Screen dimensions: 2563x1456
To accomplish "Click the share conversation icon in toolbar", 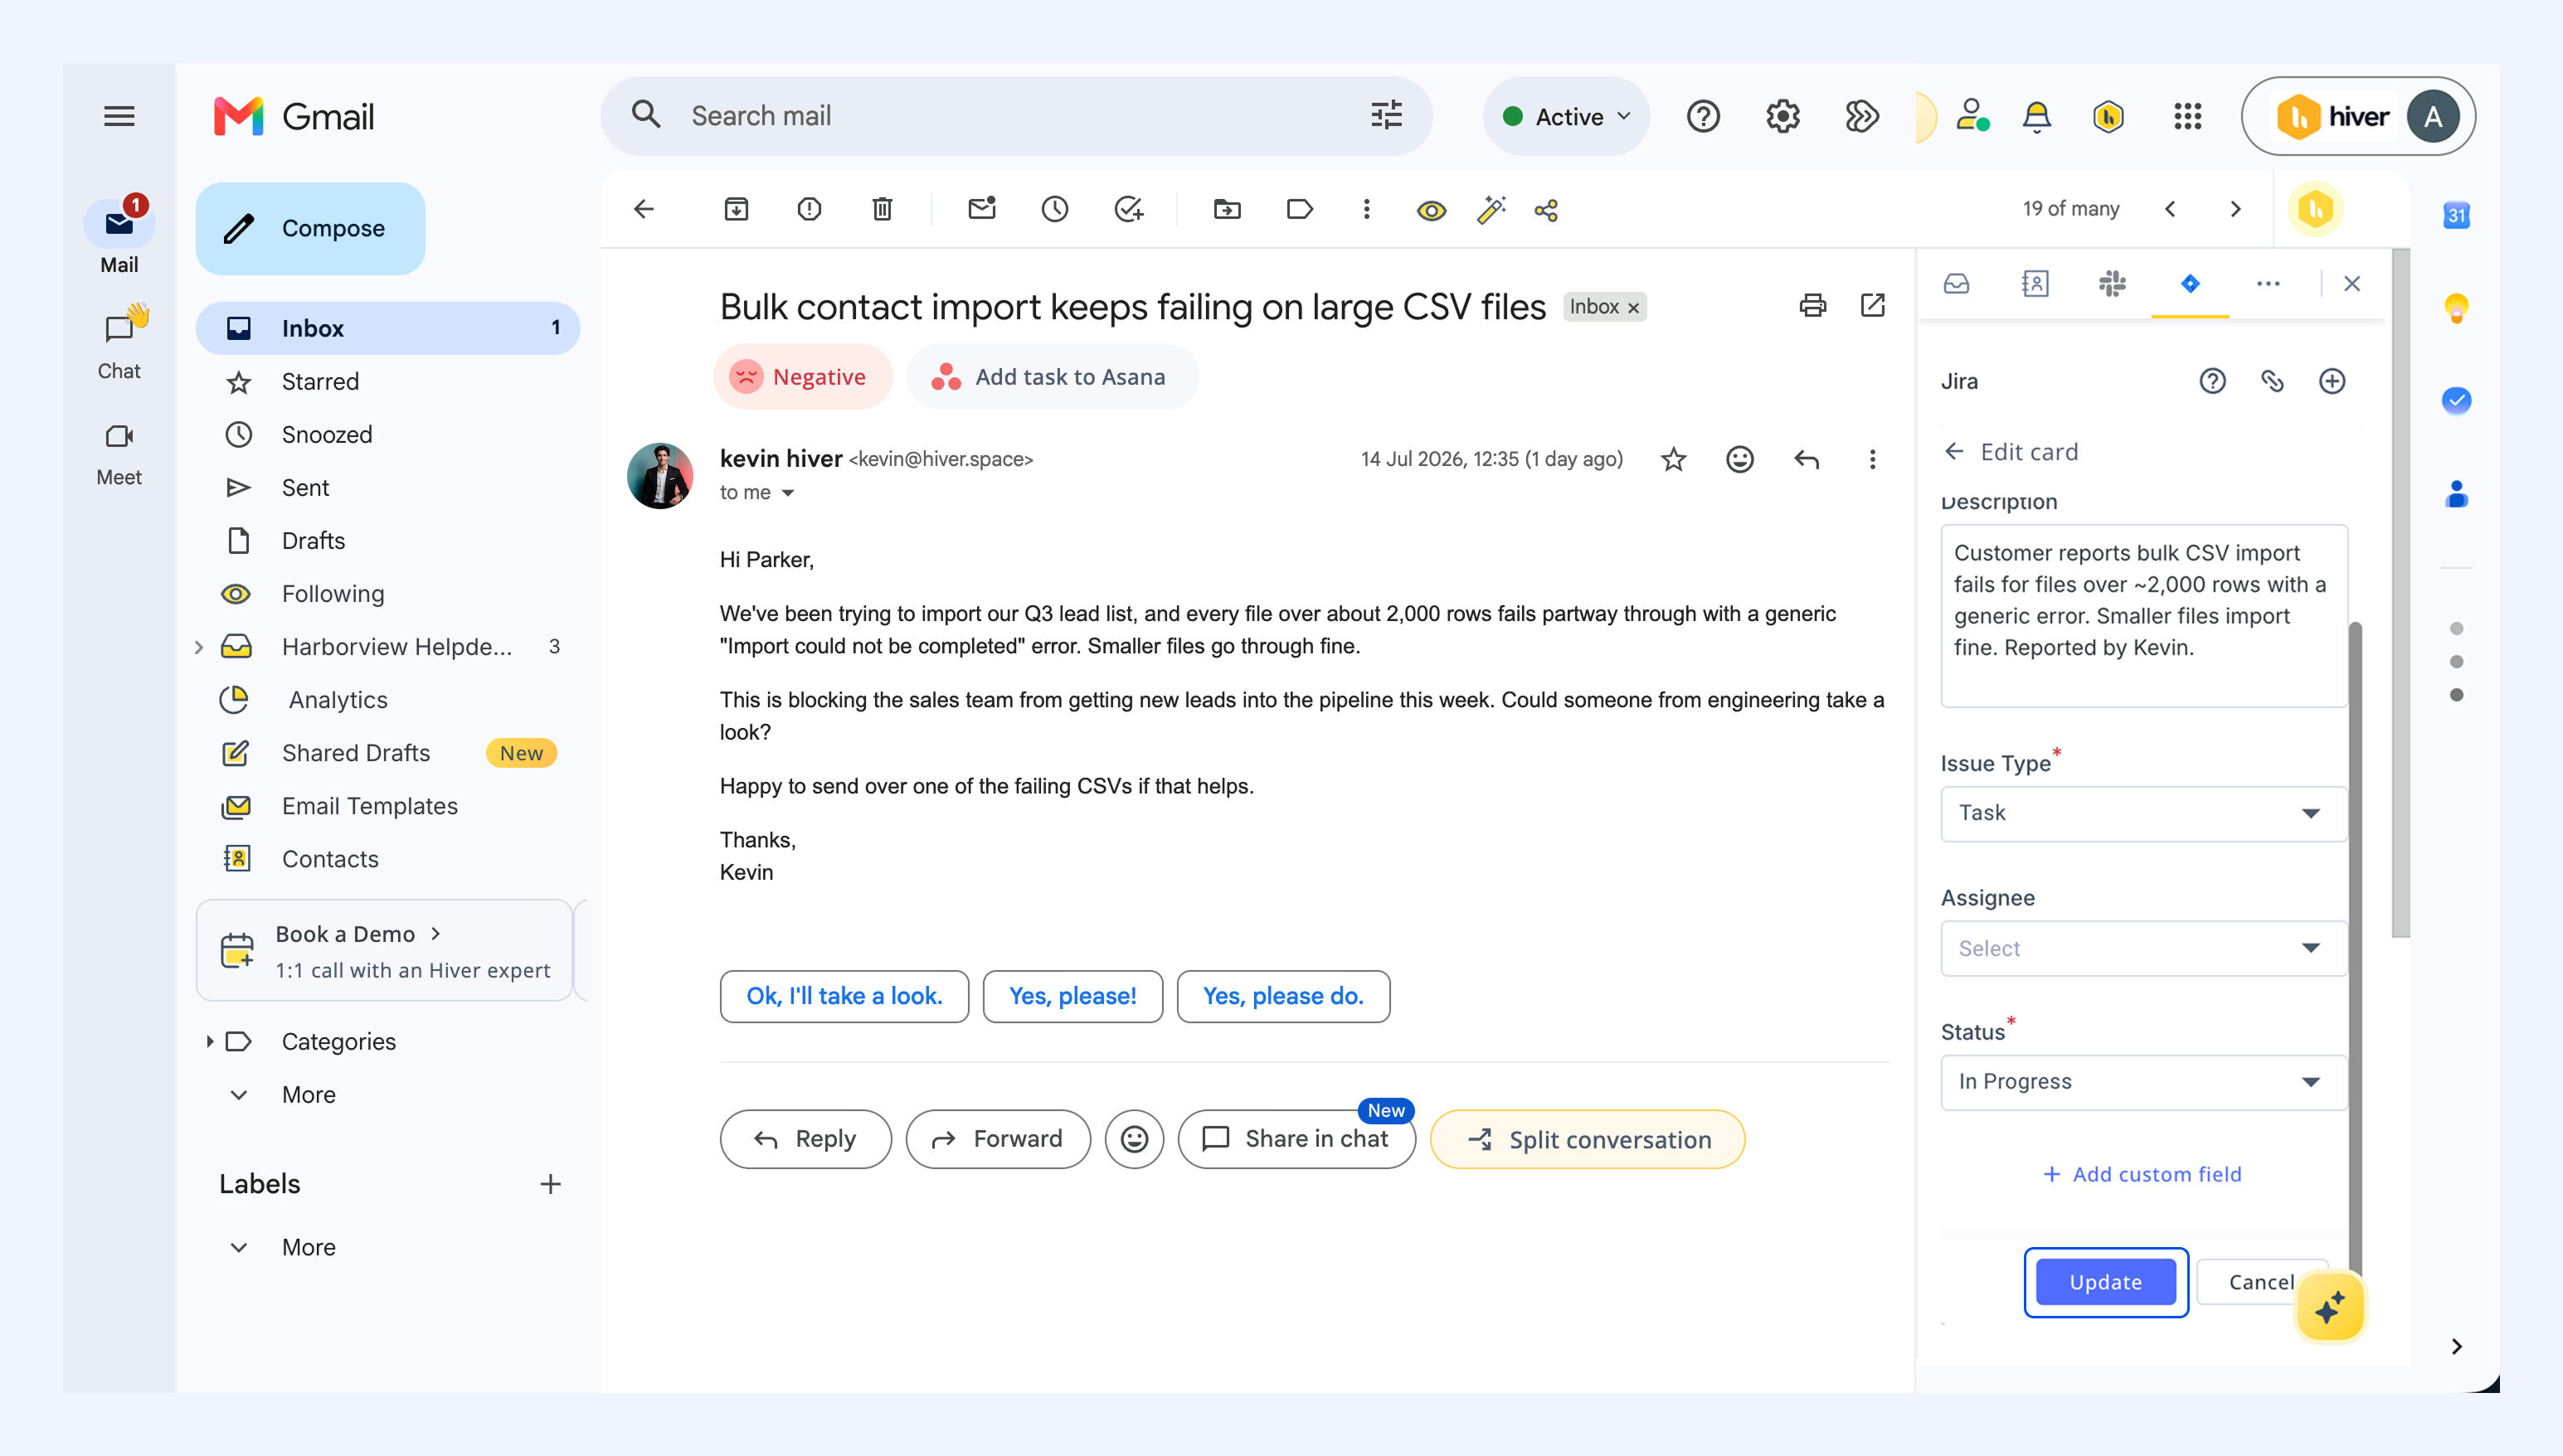I will 1547,210.
